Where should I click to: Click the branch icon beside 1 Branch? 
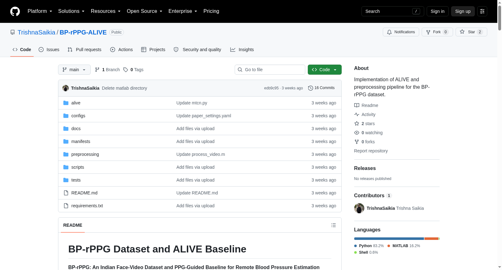tap(97, 70)
